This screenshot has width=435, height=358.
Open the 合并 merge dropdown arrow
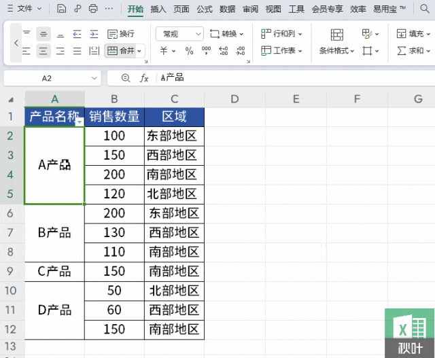coord(139,51)
